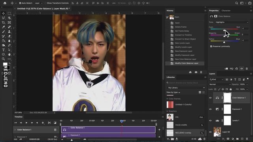Click the Home icon
253x142 pixels.
coord(5,3)
